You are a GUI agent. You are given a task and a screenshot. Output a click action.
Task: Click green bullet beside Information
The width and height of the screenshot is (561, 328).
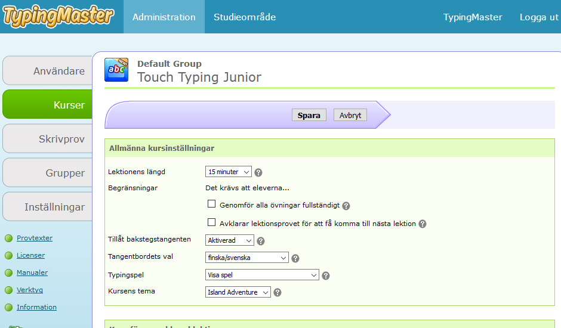pyautogui.click(x=8, y=307)
